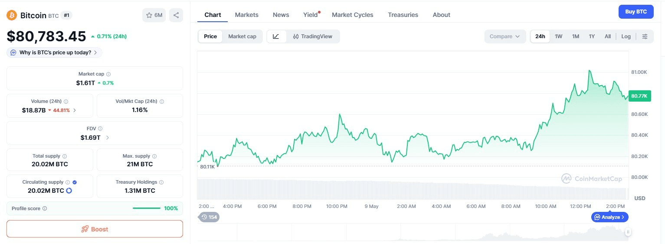Screen dimensions: 665x244
Task: Click the rocket icon on Boost
Action: pyautogui.click(x=85, y=229)
